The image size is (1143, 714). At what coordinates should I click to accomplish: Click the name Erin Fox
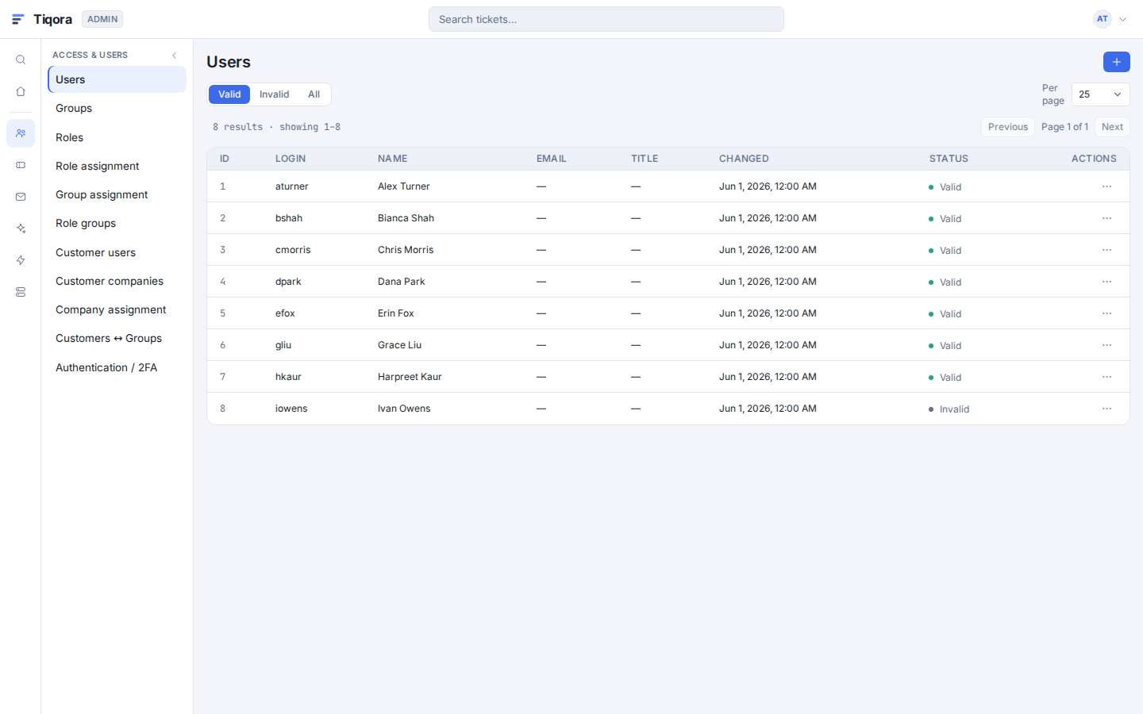pyautogui.click(x=396, y=313)
